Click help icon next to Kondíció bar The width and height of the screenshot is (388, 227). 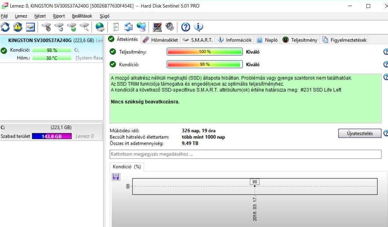pyautogui.click(x=386, y=64)
